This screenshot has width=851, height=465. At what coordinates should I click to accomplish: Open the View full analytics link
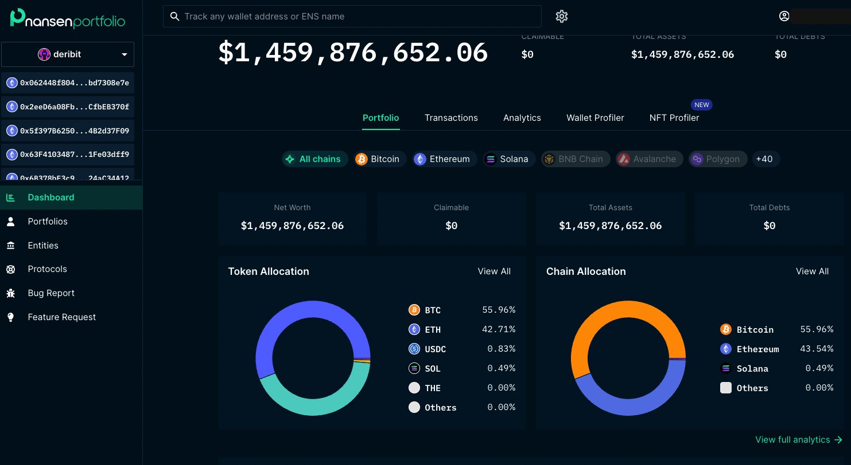[x=799, y=440]
